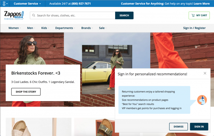Viewport: 214px width, 136px height.
Task: Open the EN language globe selector
Action: [x=5, y=4]
